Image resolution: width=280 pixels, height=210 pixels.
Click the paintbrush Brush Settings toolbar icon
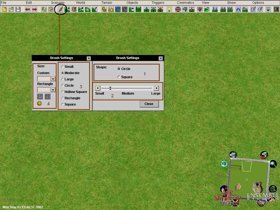pos(60,9)
